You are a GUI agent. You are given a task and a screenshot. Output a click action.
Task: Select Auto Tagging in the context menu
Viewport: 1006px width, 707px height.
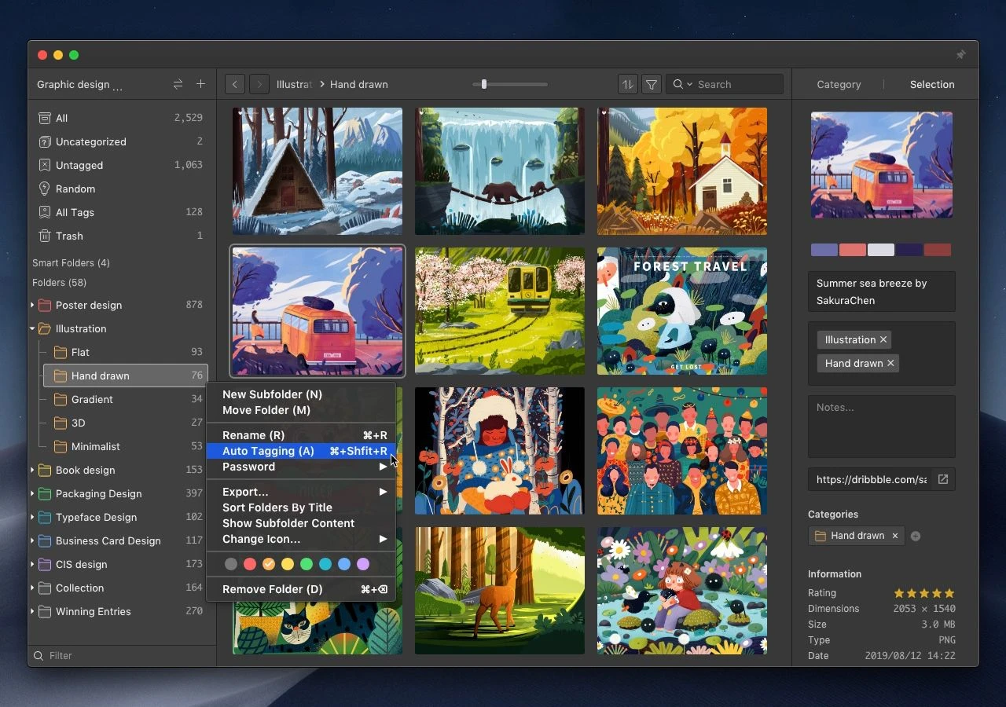coord(268,451)
